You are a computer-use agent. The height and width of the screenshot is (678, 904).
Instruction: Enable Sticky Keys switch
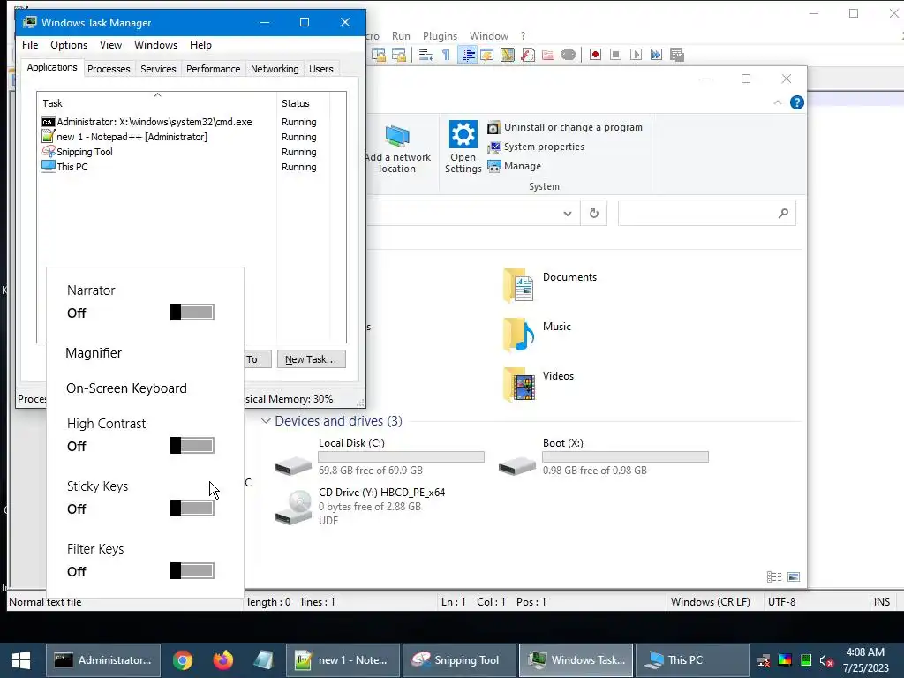pyautogui.click(x=192, y=508)
